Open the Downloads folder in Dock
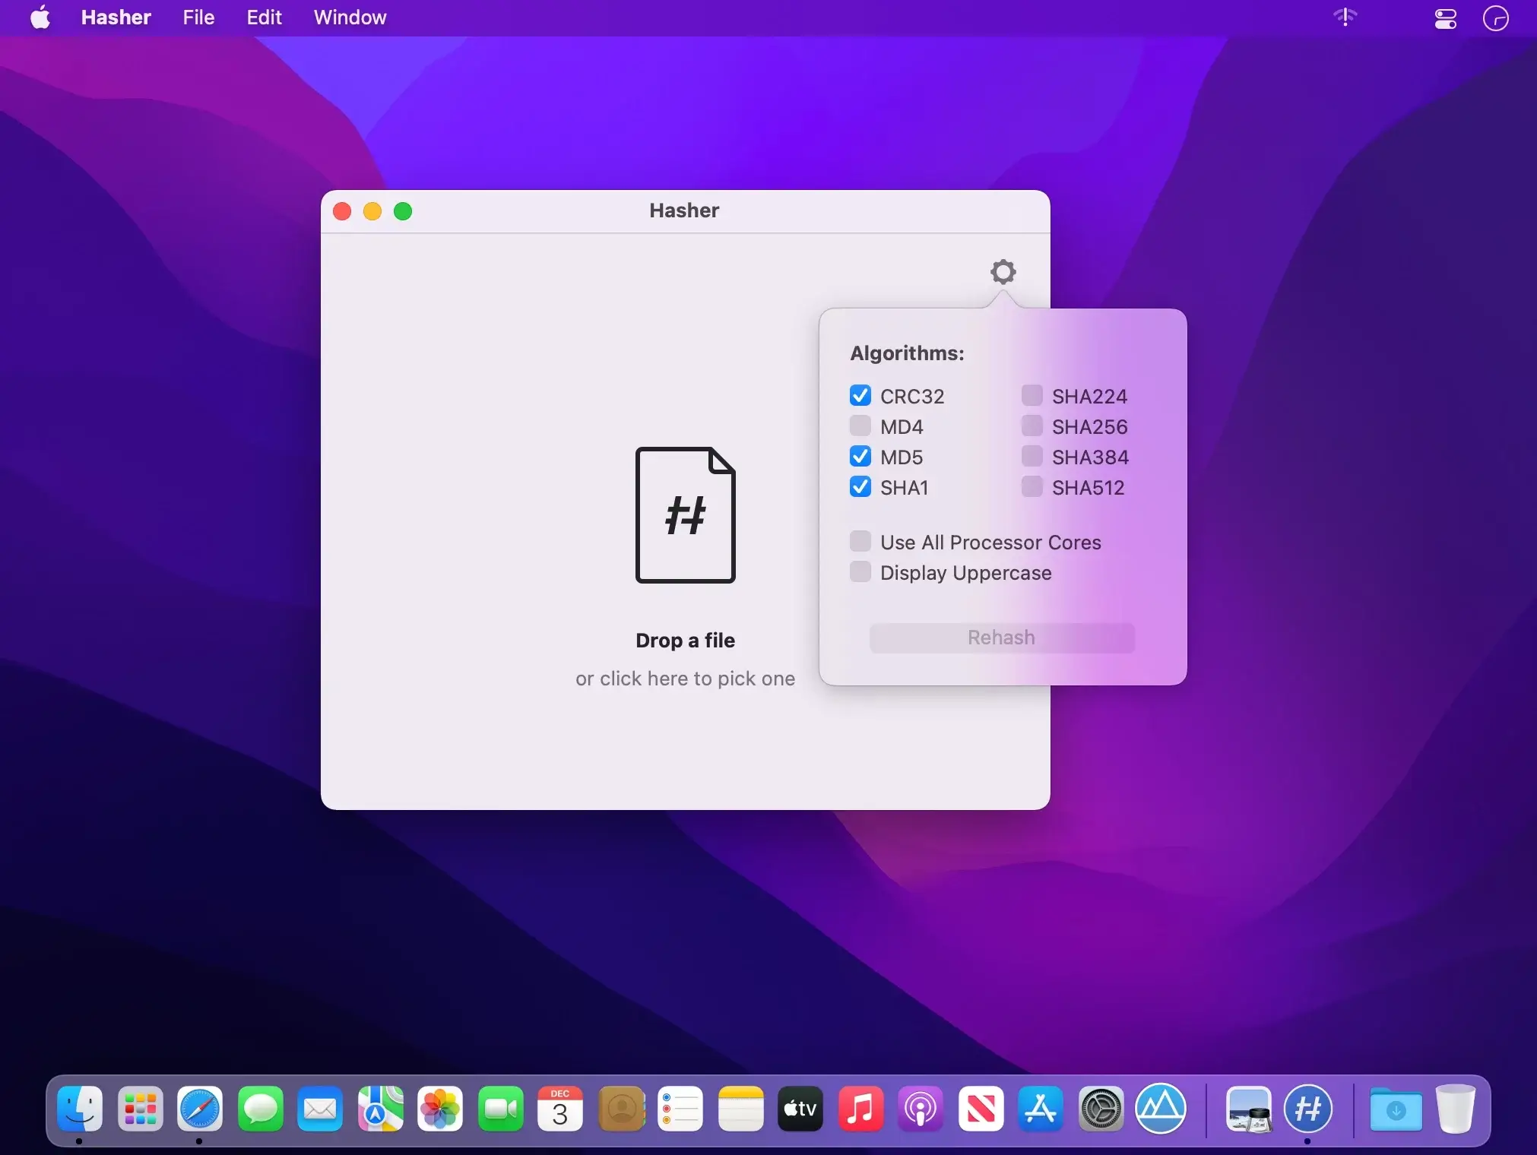The width and height of the screenshot is (1537, 1155). [x=1396, y=1109]
